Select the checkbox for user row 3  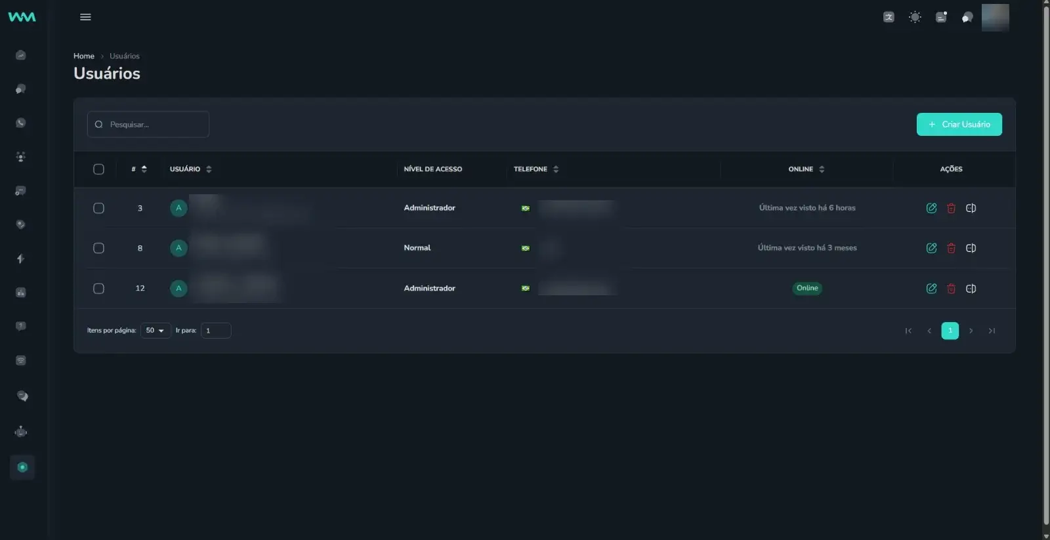pos(98,208)
